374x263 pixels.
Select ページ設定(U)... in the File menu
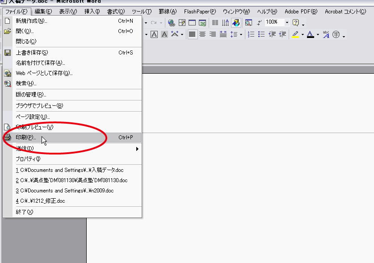[72, 117]
